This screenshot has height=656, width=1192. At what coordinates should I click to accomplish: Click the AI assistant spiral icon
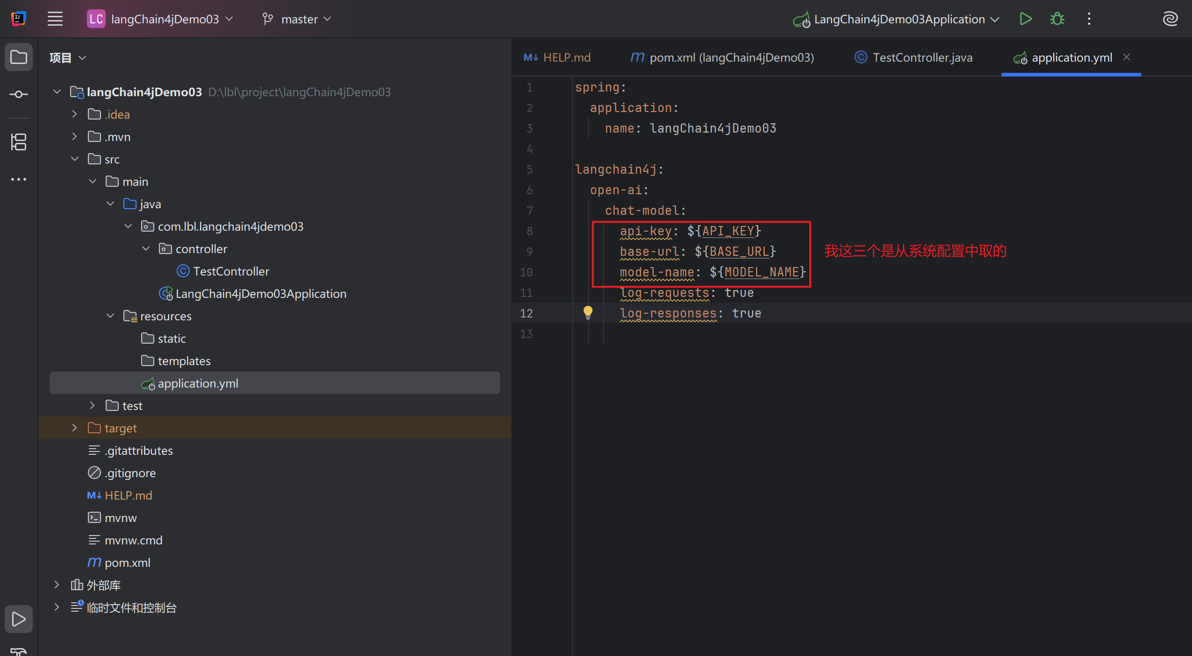click(x=1170, y=19)
